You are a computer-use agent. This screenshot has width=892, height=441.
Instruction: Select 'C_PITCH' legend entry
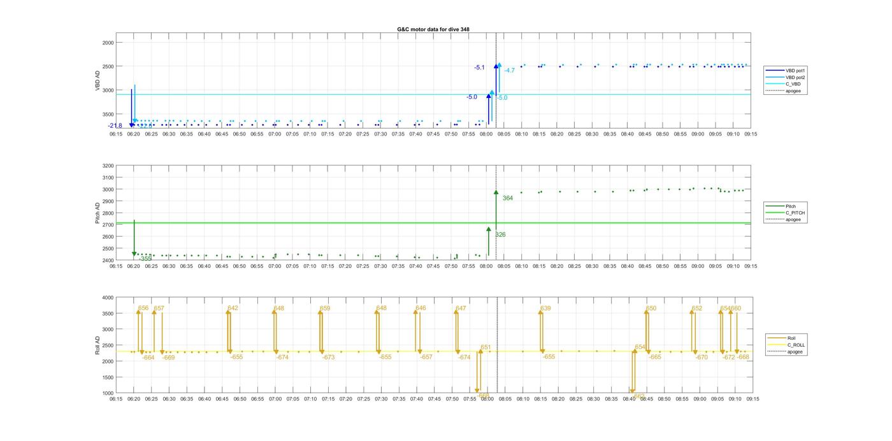[x=785, y=213]
